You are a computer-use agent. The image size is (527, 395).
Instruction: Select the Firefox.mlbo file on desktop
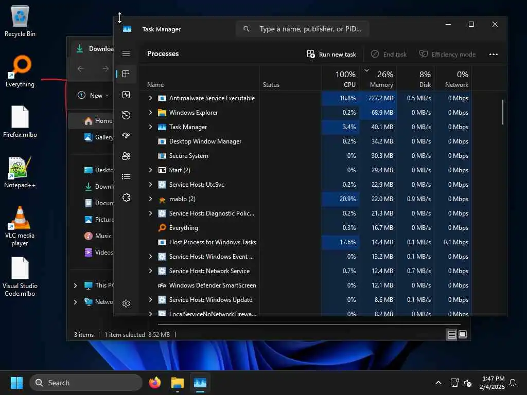coord(20,121)
